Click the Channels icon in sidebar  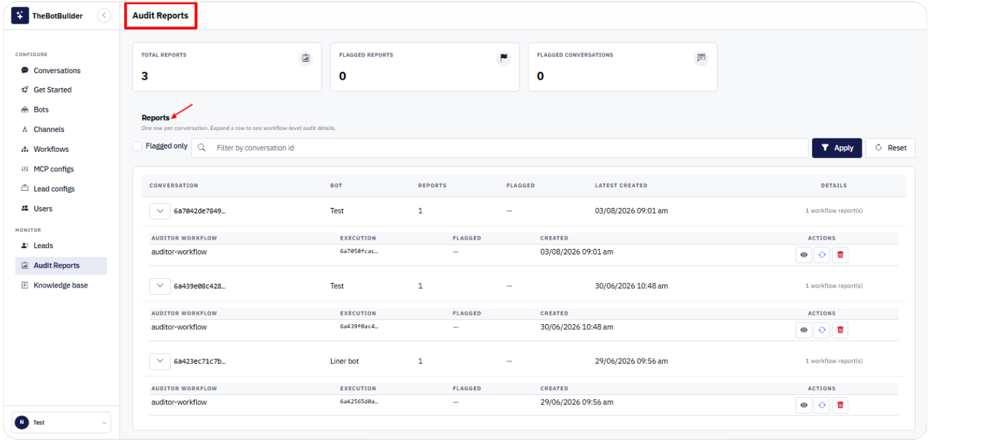pos(25,130)
